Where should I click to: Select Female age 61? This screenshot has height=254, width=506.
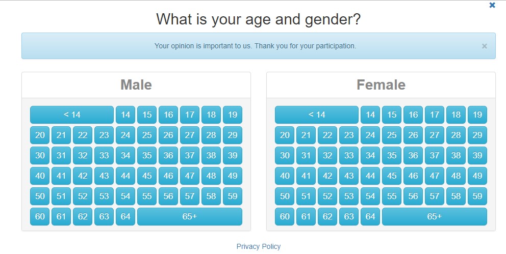click(x=306, y=216)
